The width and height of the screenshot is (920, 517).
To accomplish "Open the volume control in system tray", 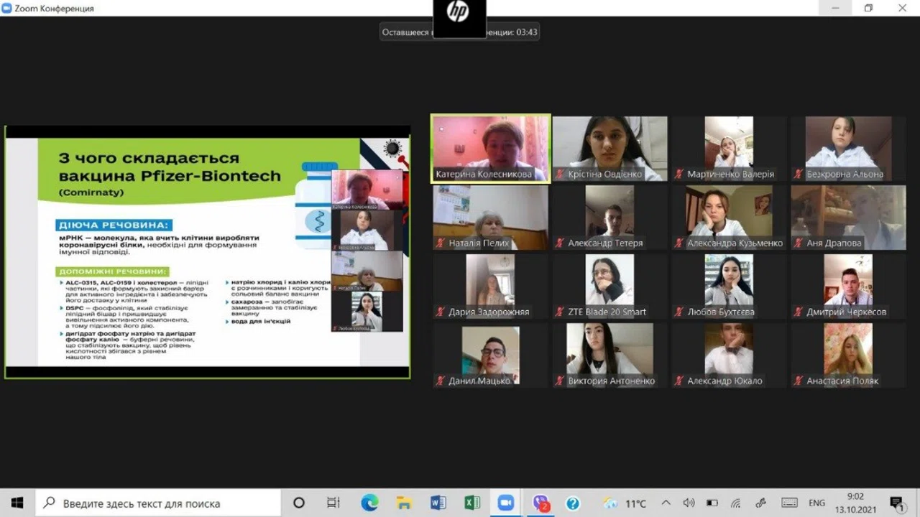I will pos(689,503).
